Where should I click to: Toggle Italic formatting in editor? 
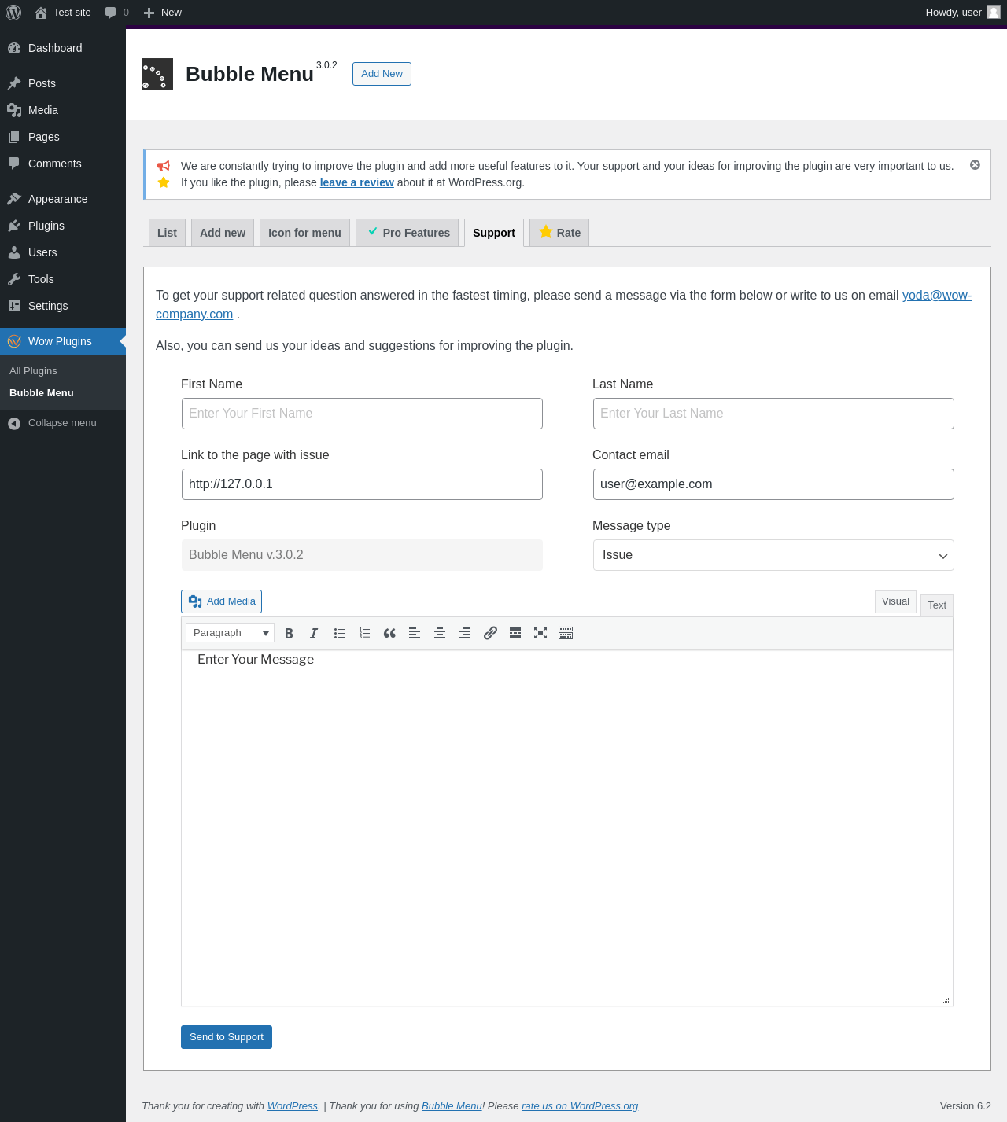click(x=314, y=633)
